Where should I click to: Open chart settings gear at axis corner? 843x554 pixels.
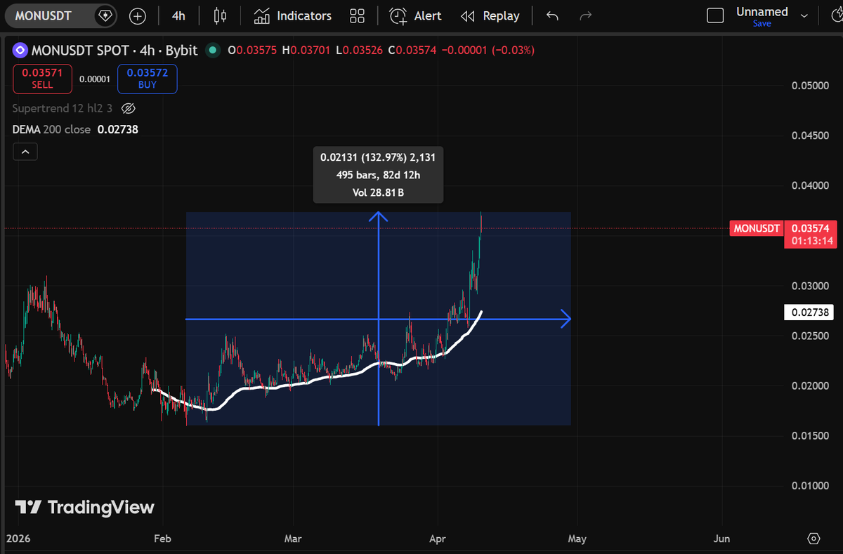coord(813,539)
